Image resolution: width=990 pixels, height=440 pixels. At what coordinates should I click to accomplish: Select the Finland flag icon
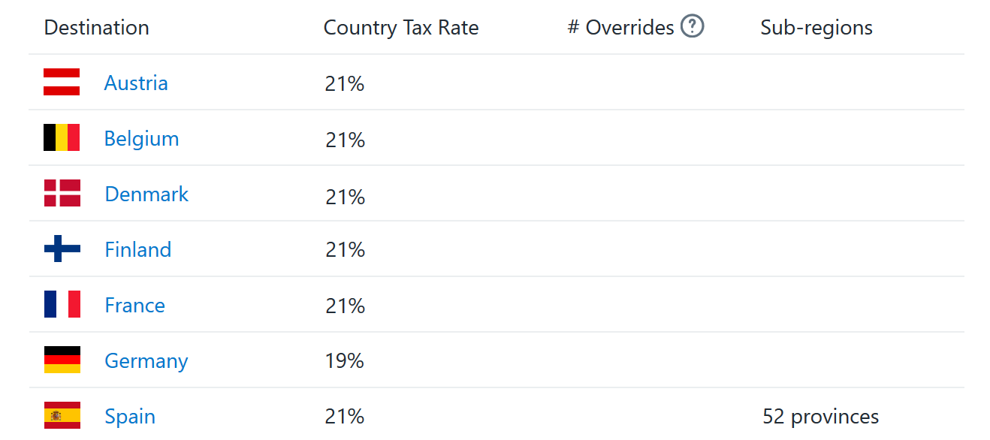pos(62,249)
